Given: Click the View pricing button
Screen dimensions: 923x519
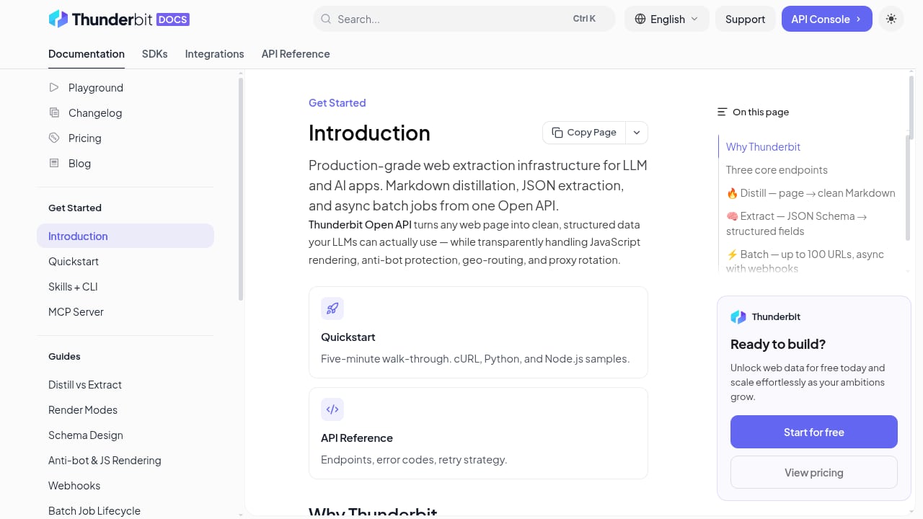Looking at the screenshot, I should tap(814, 472).
